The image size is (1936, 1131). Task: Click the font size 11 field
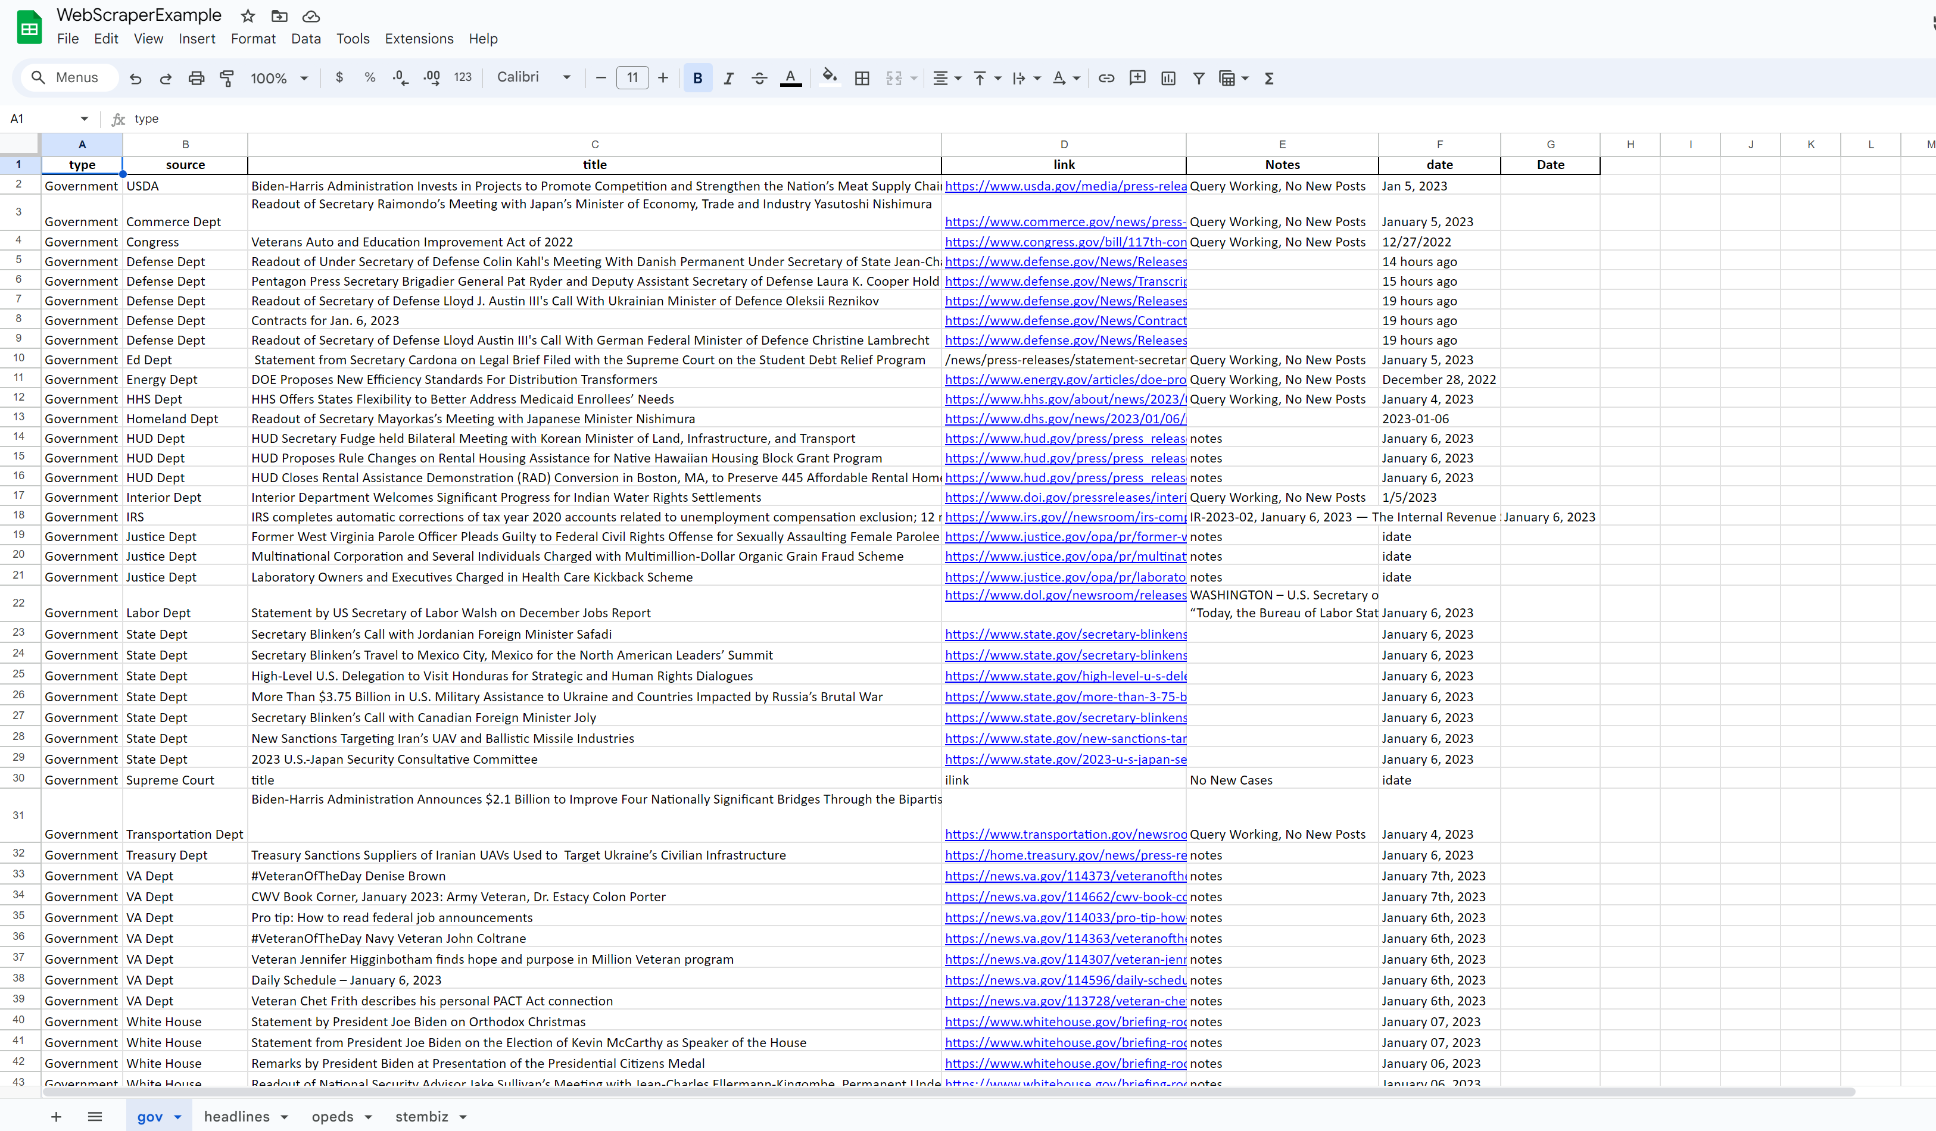click(x=632, y=77)
